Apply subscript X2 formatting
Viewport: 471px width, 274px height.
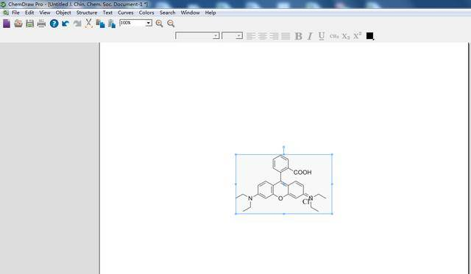click(346, 36)
